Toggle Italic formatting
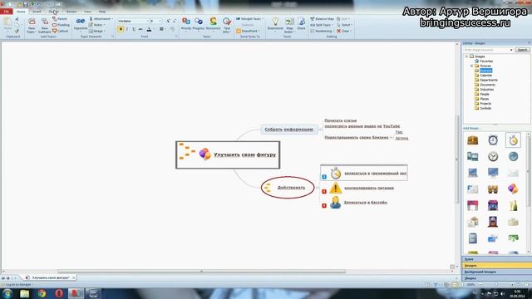The height and width of the screenshot is (299, 532). point(127,30)
